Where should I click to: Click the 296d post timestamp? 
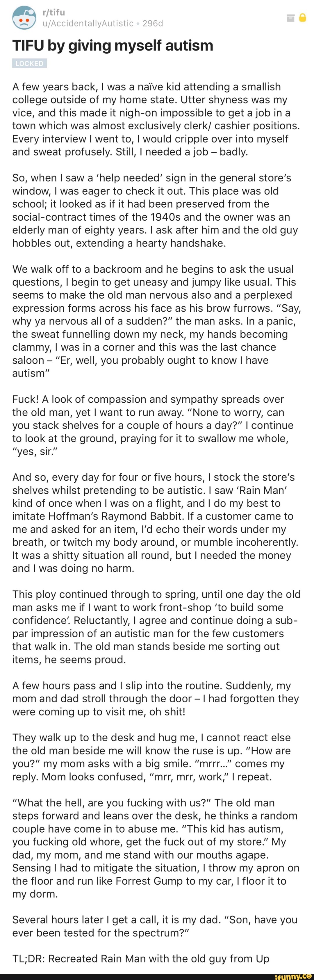pos(153,24)
